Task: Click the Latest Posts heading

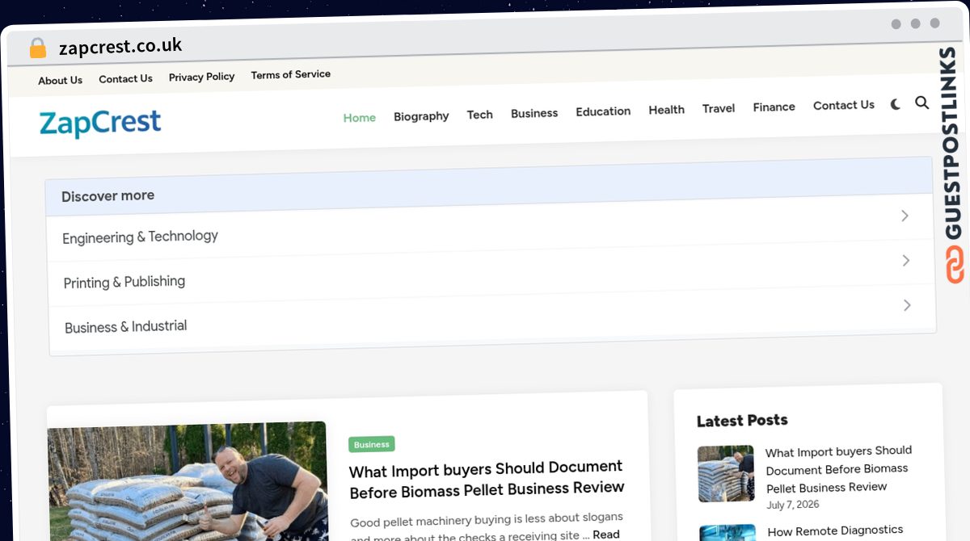Action: point(742,420)
